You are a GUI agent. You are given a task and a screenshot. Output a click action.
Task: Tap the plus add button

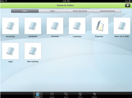128,5
